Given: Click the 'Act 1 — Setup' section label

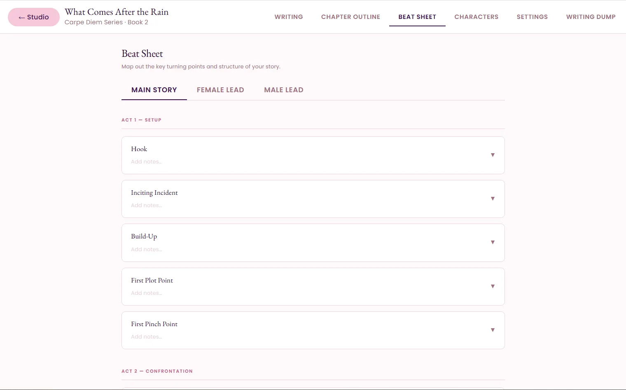Looking at the screenshot, I should coord(141,120).
